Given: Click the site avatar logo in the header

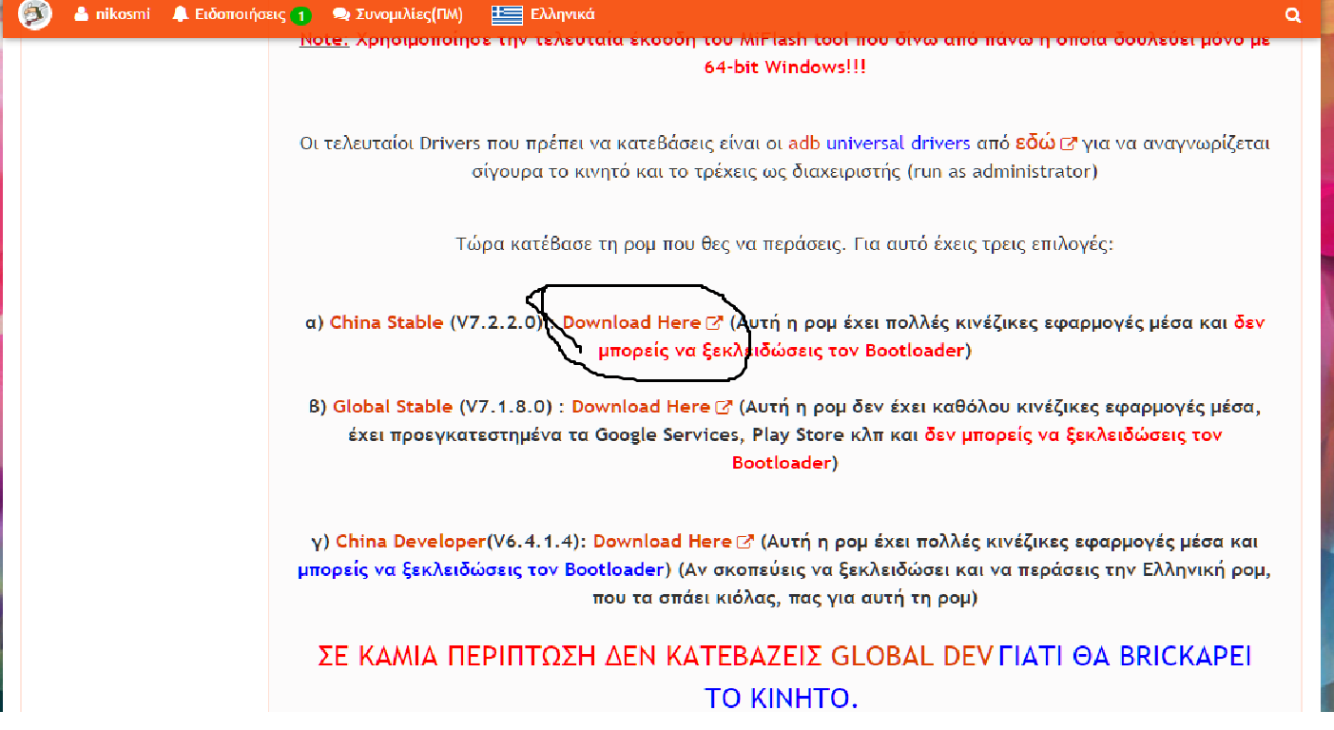Looking at the screenshot, I should 35,14.
